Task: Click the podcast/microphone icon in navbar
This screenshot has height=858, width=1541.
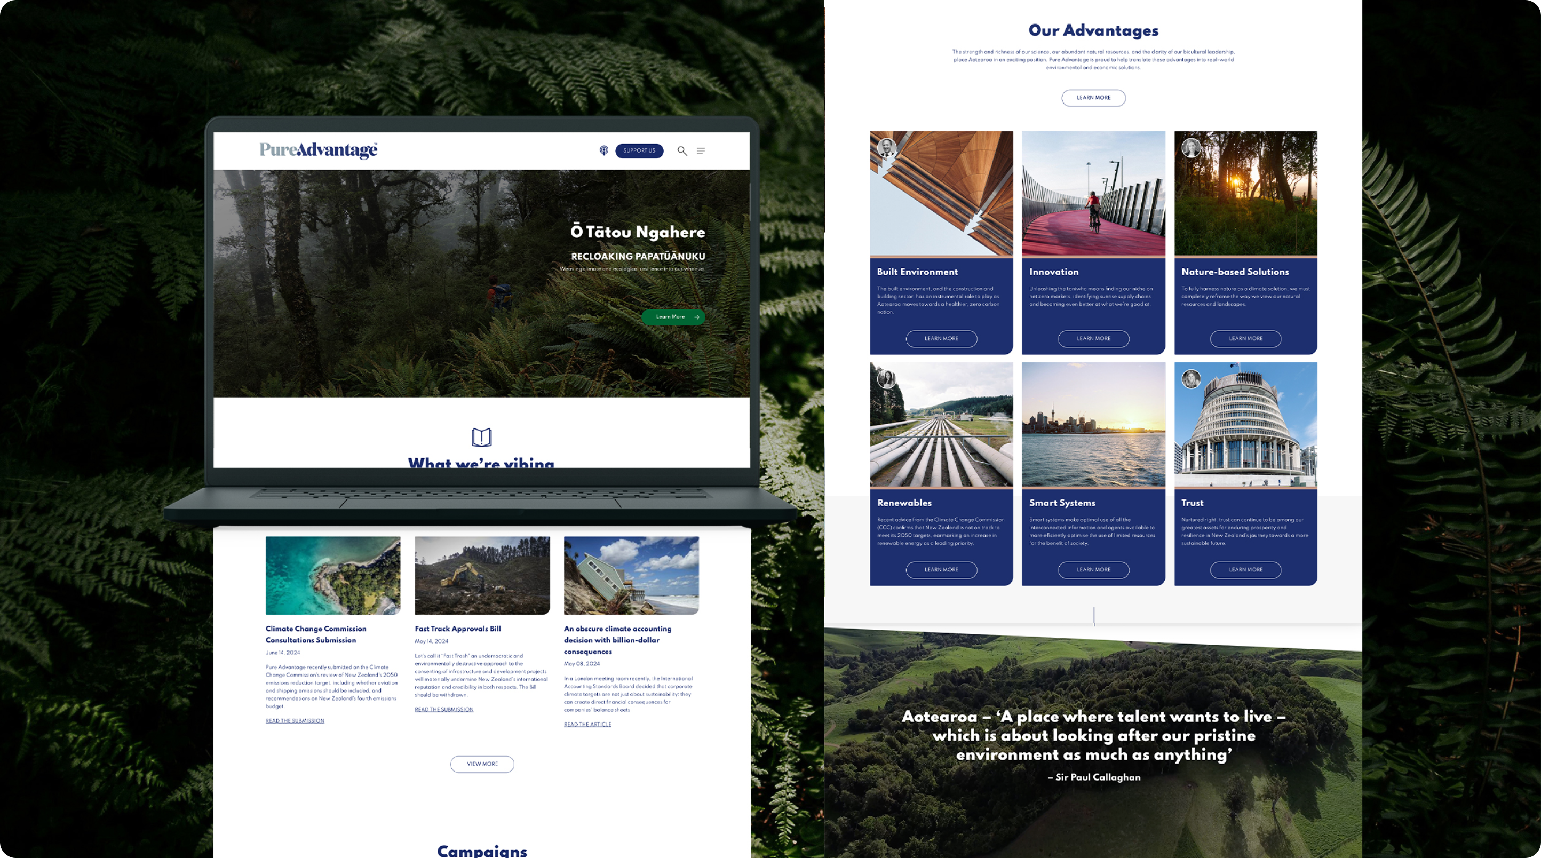Action: coord(604,150)
